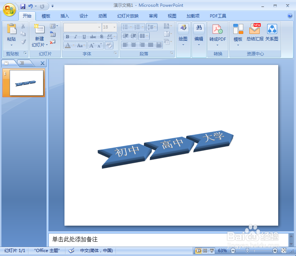
Task: Increase font size with large A
Action: tap(92, 45)
